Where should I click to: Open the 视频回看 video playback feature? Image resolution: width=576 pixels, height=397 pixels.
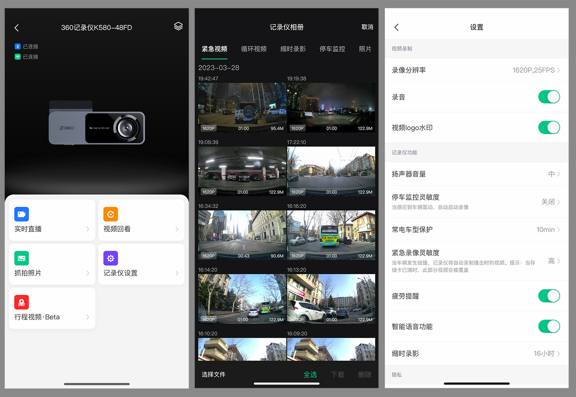pos(141,220)
